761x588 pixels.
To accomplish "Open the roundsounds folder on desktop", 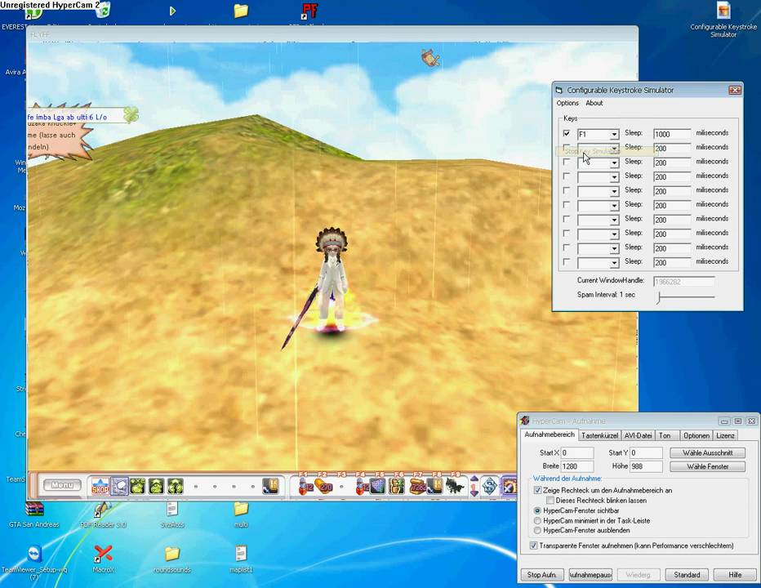I will pyautogui.click(x=172, y=559).
